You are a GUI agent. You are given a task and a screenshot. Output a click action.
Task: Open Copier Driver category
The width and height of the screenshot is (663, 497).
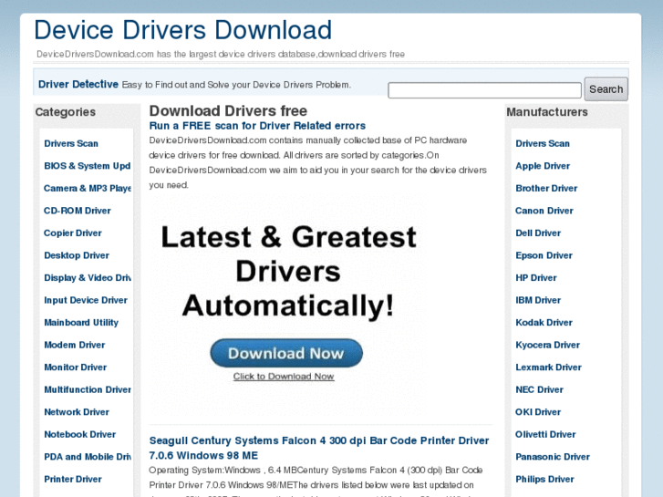[73, 233]
